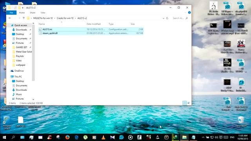Screen dimensions: 251x141
Task: Sort files by Date modified column
Action: (x=93, y=24)
